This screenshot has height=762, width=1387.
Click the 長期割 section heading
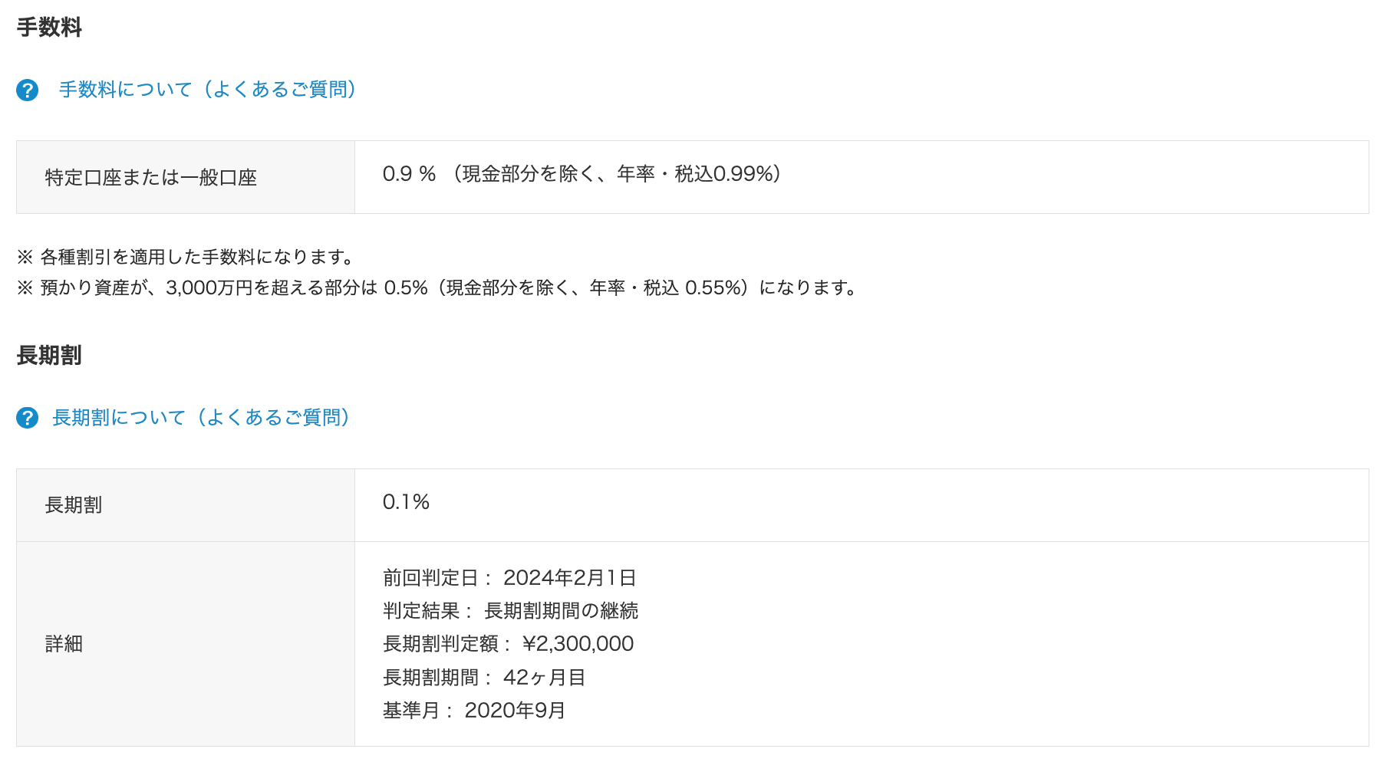48,355
